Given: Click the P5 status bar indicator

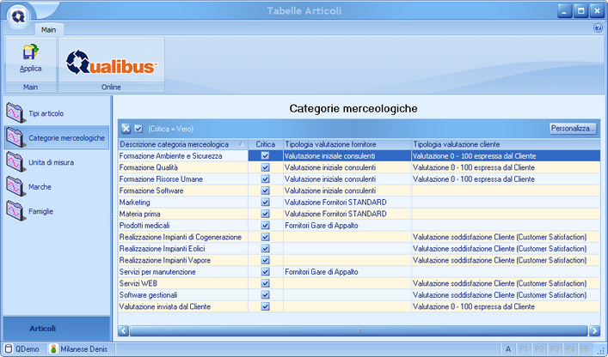Looking at the screenshot, I should [585, 348].
